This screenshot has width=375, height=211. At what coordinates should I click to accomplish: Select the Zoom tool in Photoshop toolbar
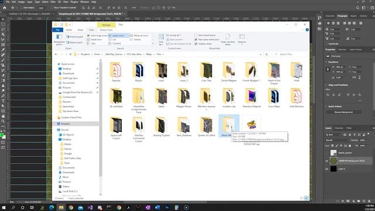pos(3,121)
